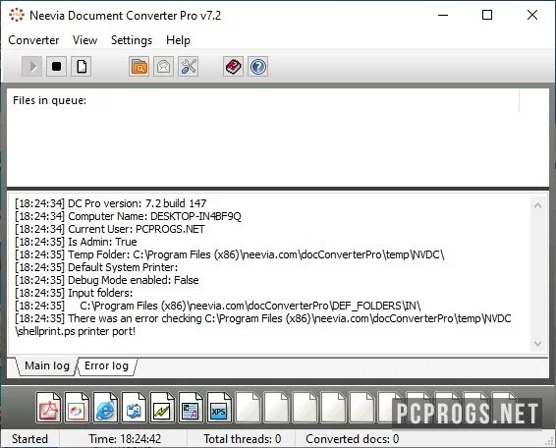
Task: Click the 'There was an error checking' log line
Action: (262, 324)
